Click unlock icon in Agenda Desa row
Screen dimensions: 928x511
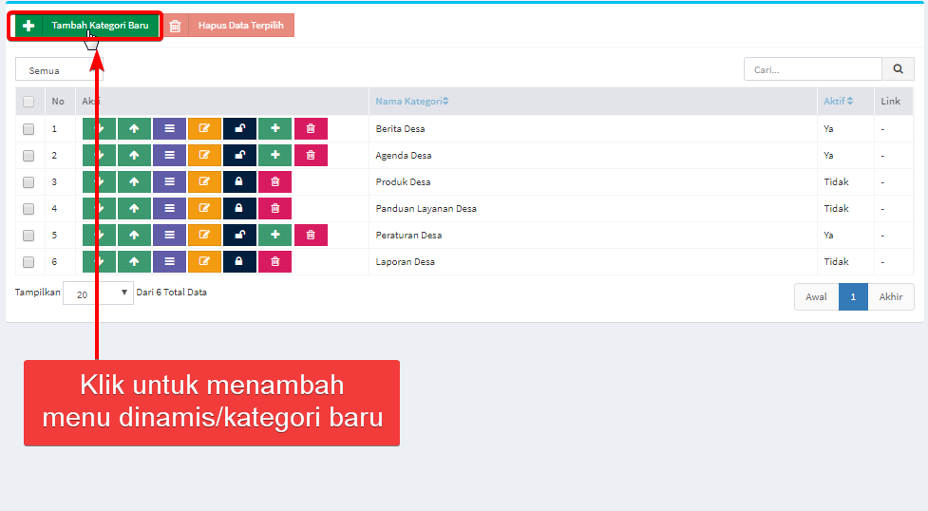pos(239,155)
